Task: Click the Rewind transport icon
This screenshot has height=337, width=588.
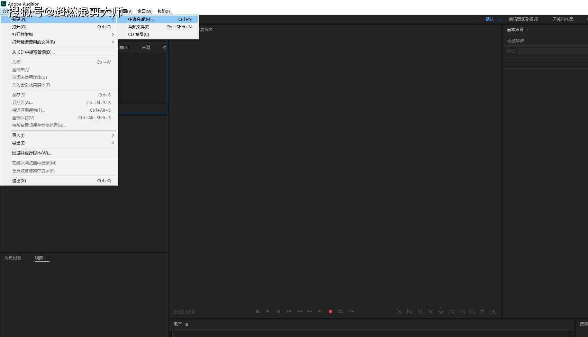Action: [299, 311]
